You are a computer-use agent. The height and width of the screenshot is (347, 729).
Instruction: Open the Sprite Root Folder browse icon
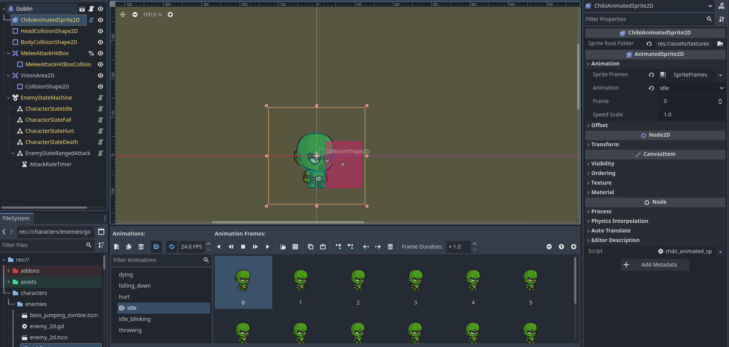click(x=720, y=44)
